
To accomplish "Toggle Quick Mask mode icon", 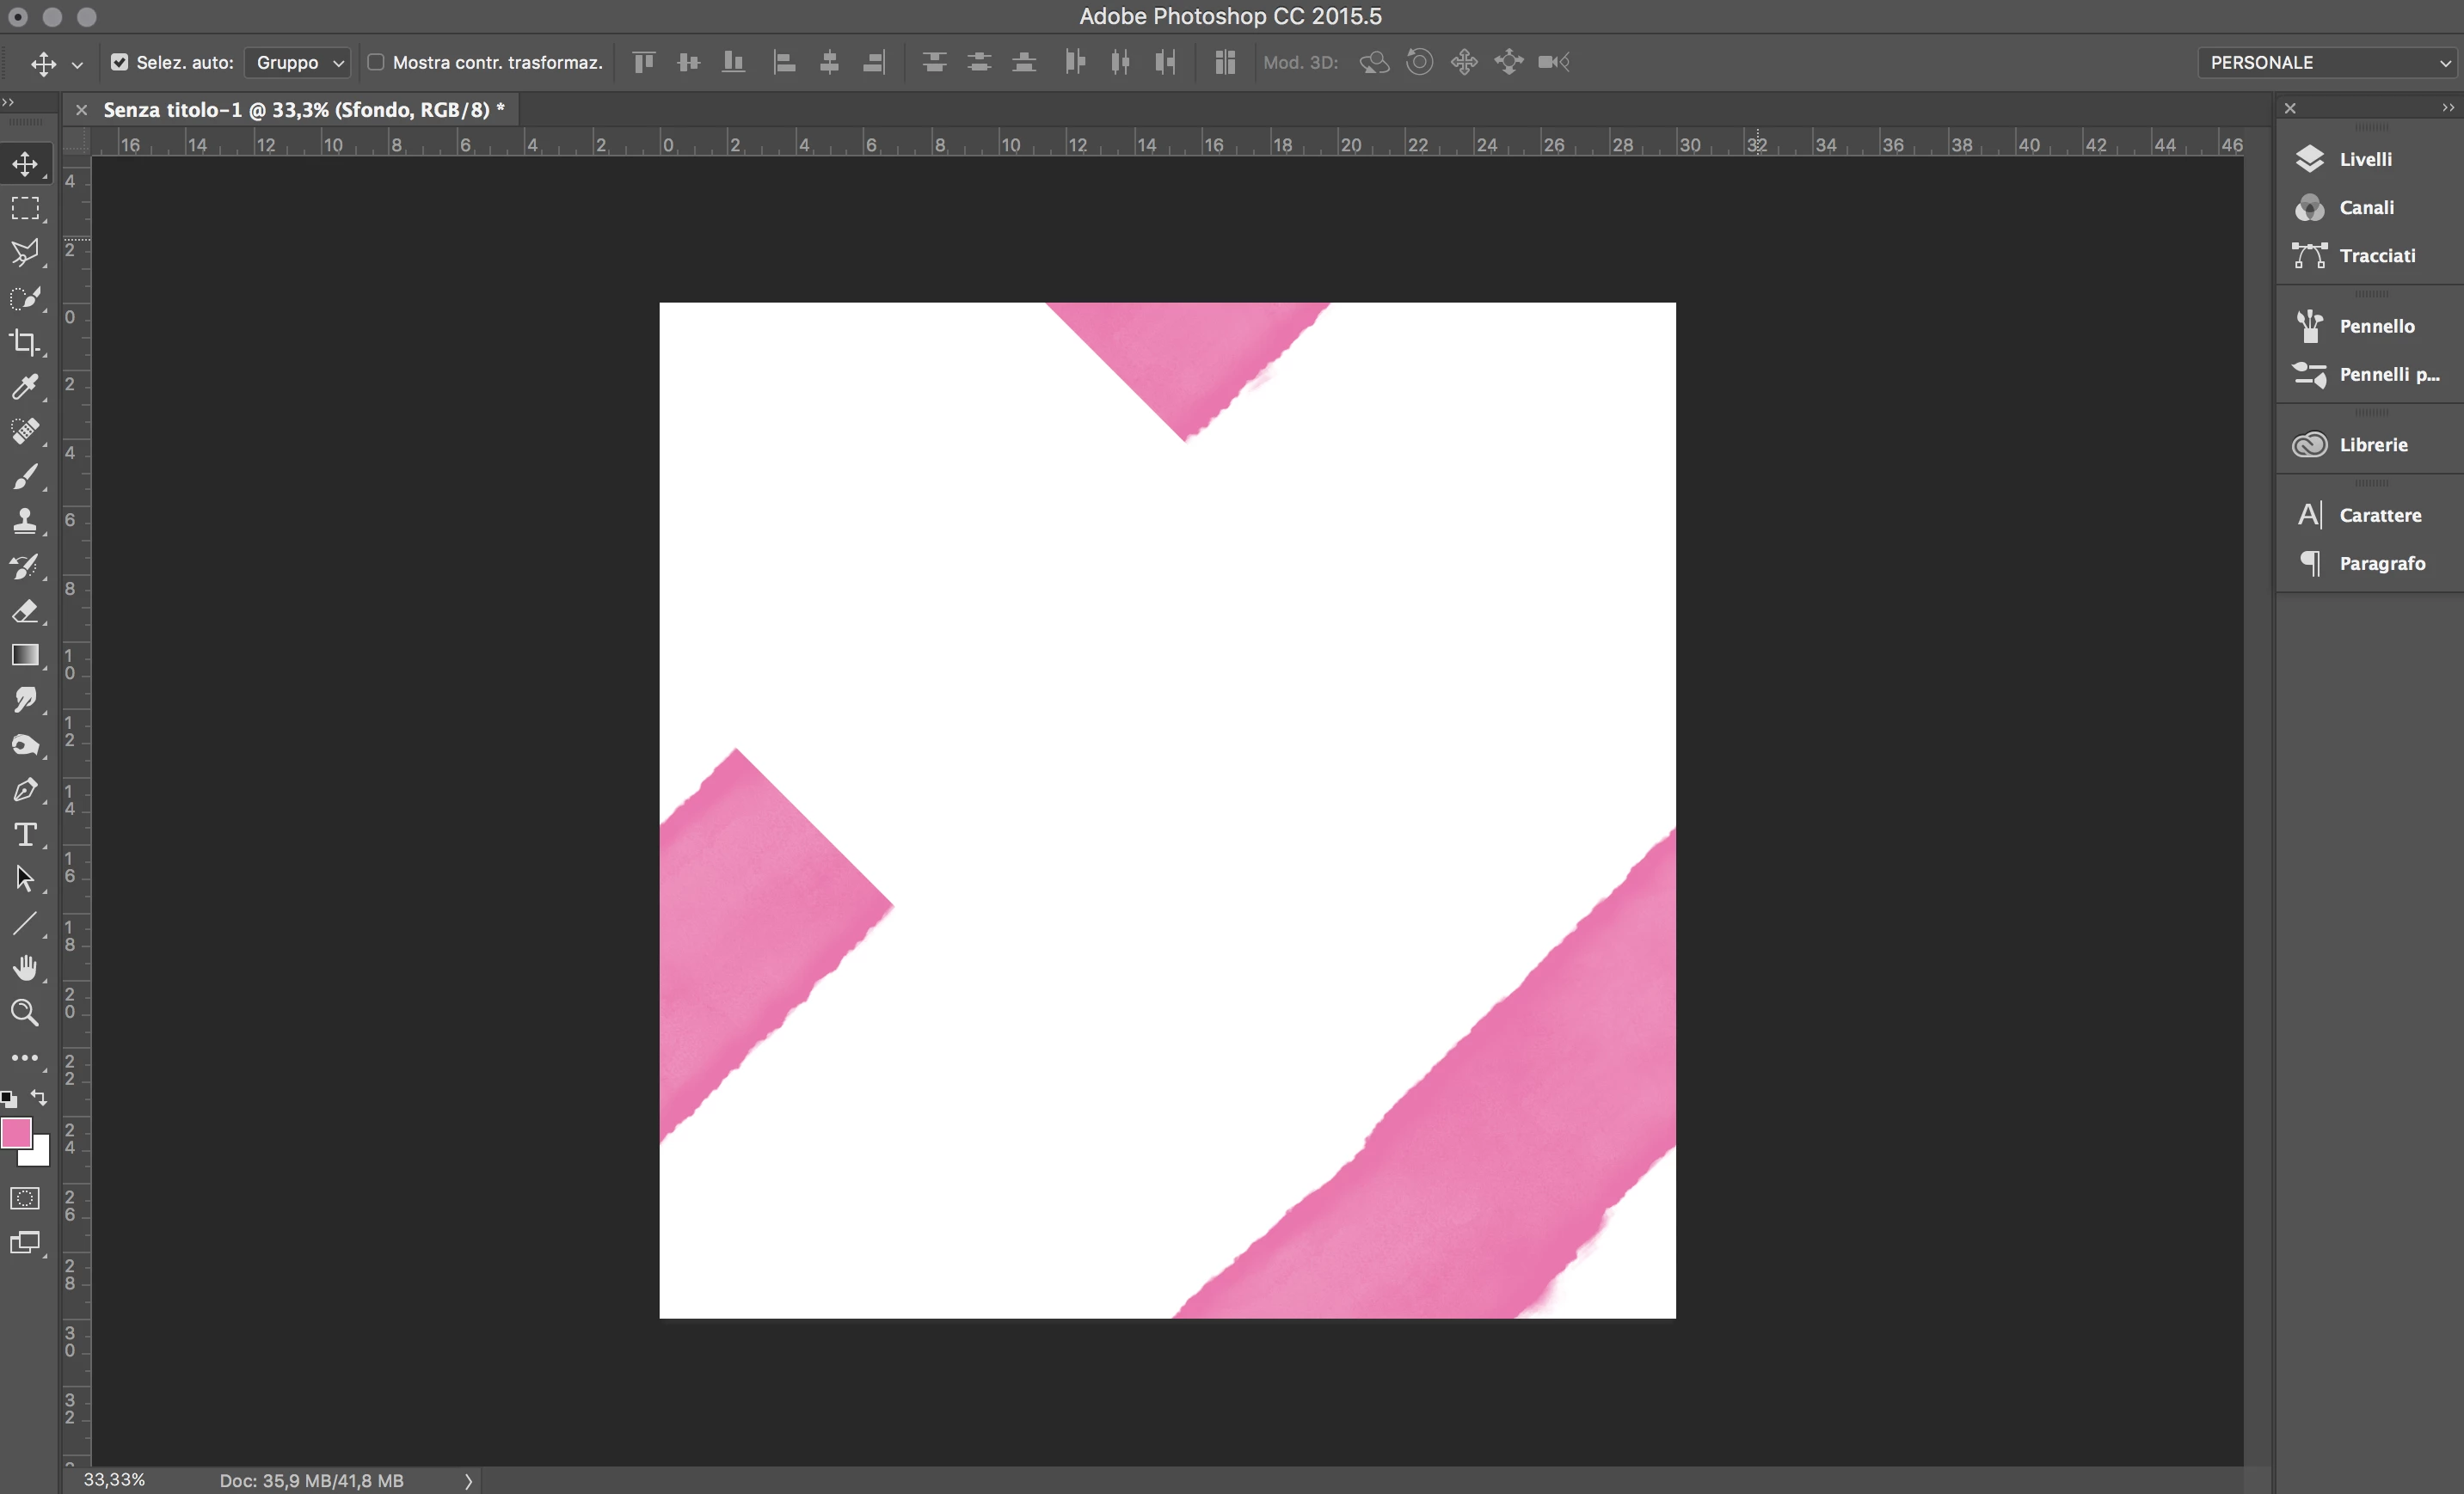I will [25, 1198].
